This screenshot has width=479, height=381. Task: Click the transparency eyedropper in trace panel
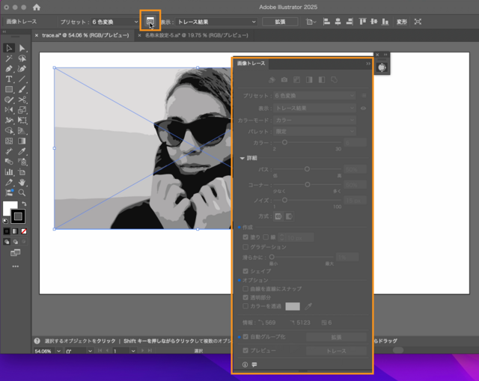(x=308, y=306)
